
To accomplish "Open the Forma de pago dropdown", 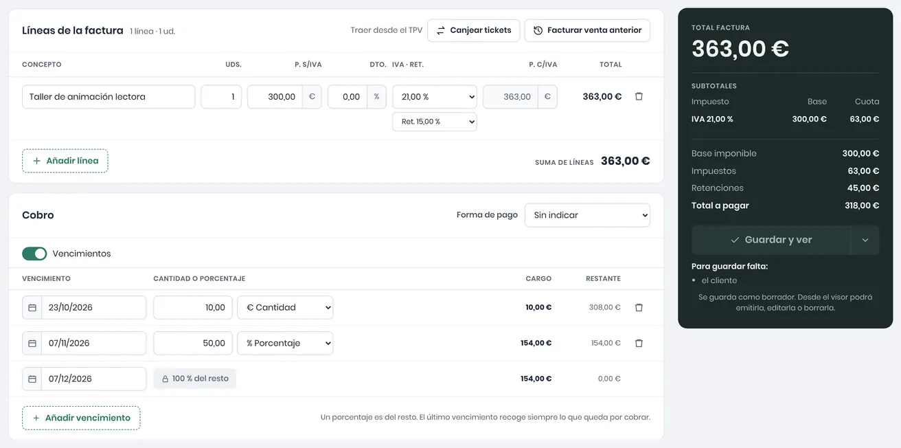I will tap(587, 215).
